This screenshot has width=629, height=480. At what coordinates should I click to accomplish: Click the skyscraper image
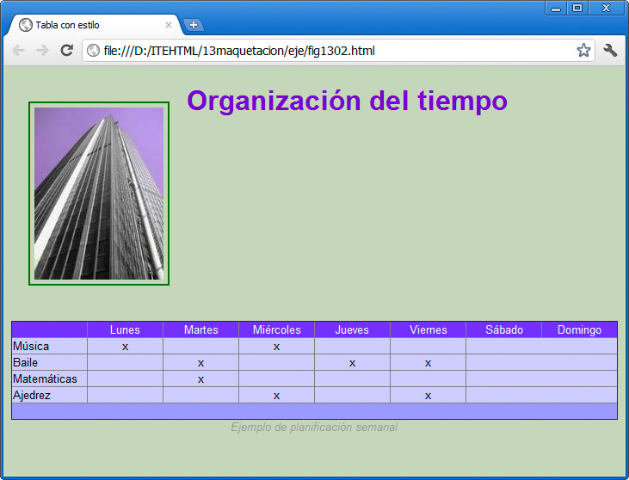pyautogui.click(x=99, y=194)
